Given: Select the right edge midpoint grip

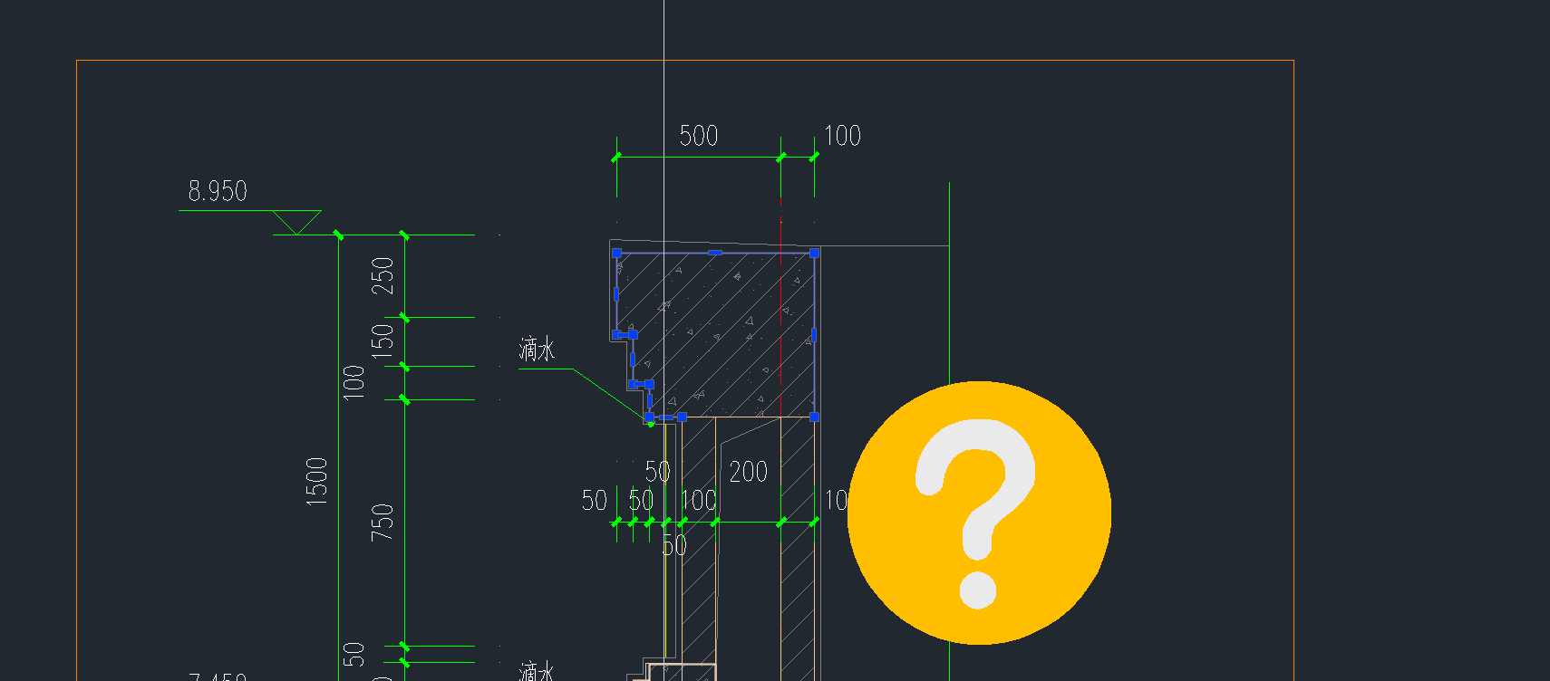Looking at the screenshot, I should click(814, 335).
